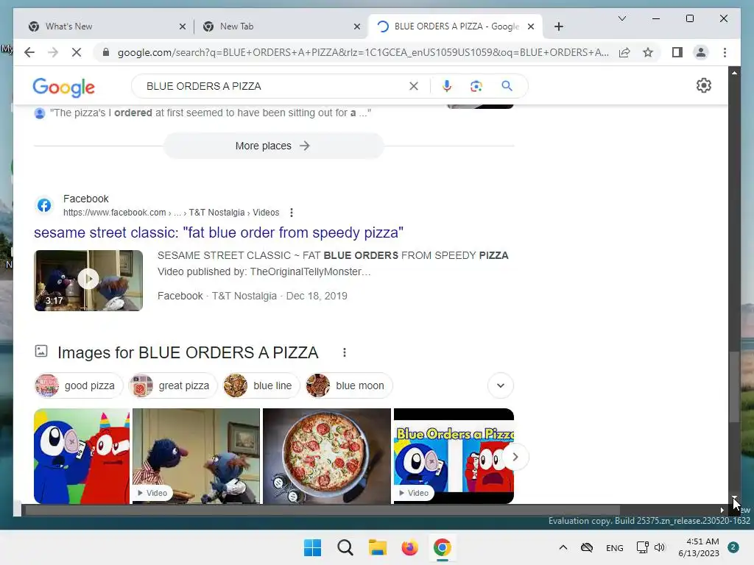Click the forward navigation arrow

pyautogui.click(x=53, y=52)
